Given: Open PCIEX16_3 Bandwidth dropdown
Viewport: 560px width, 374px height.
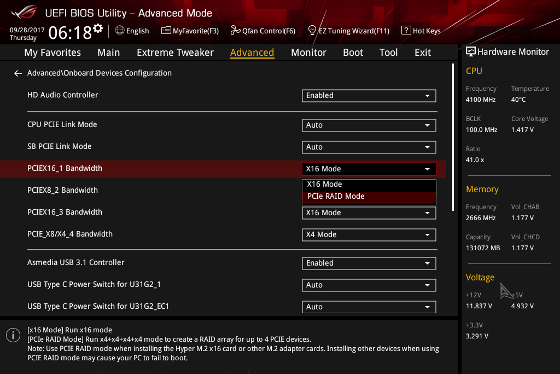Looking at the screenshot, I should click(369, 213).
